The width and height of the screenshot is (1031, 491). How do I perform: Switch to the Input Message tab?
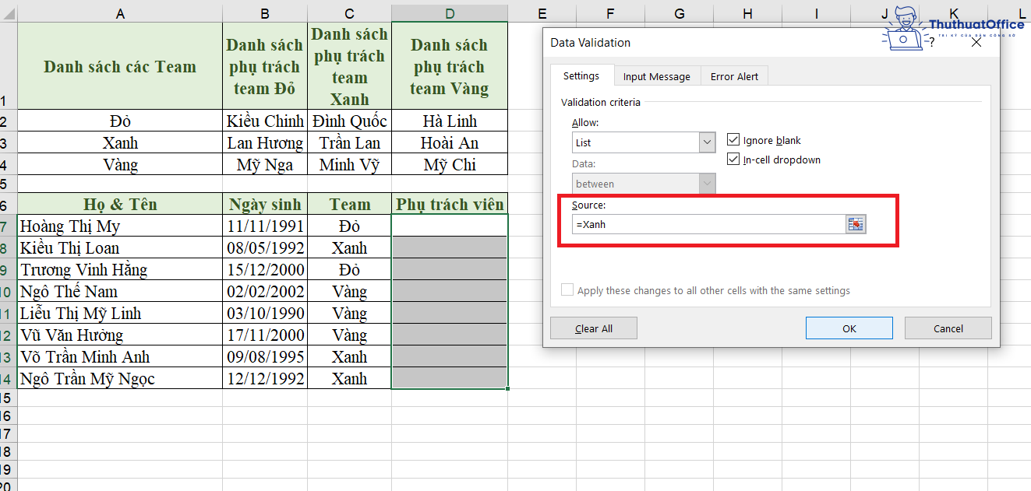(x=656, y=75)
